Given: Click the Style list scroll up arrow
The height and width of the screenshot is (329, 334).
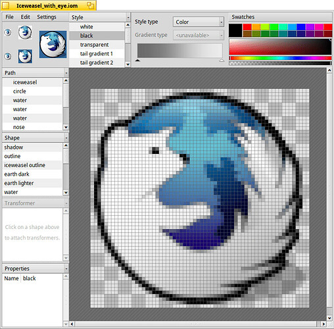Looking at the screenshot, I should (x=128, y=25).
